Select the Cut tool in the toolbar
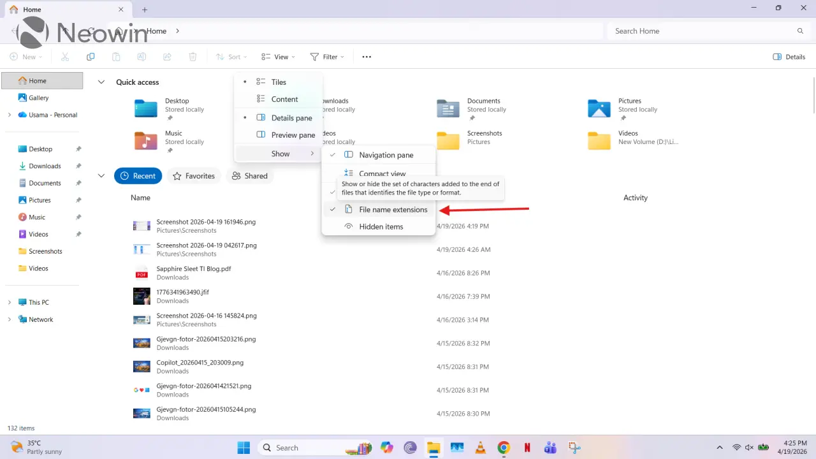The image size is (816, 459). click(x=65, y=57)
